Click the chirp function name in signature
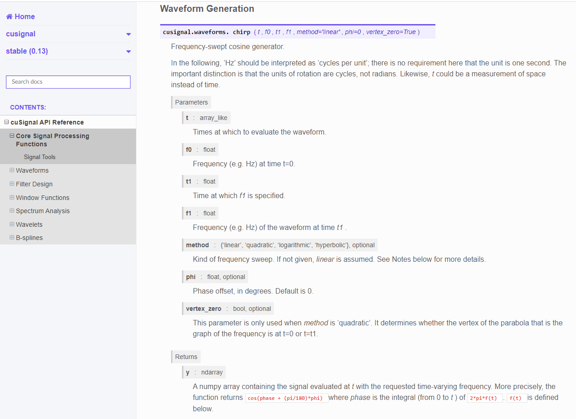Viewport: 576px width, 419px height. [242, 32]
